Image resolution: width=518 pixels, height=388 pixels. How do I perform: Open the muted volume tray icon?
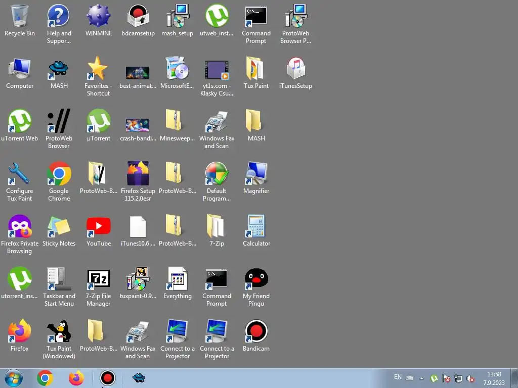click(471, 378)
